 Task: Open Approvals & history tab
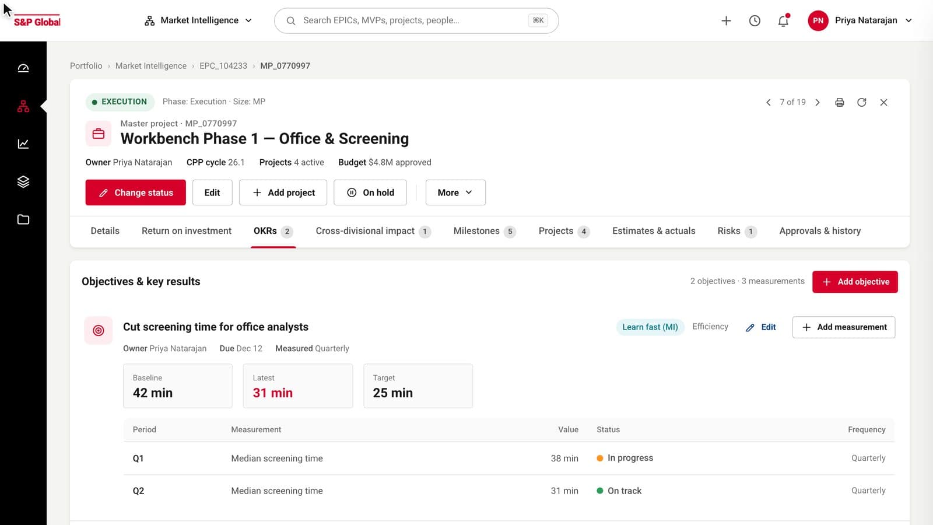(x=820, y=231)
